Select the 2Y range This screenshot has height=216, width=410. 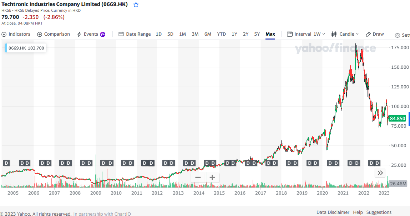[246, 34]
